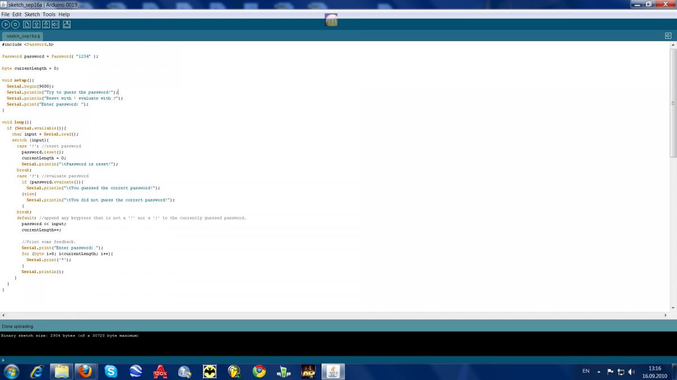Save the sketch using toolbar Save icon
Screen dimensions: 677x380
(46, 24)
